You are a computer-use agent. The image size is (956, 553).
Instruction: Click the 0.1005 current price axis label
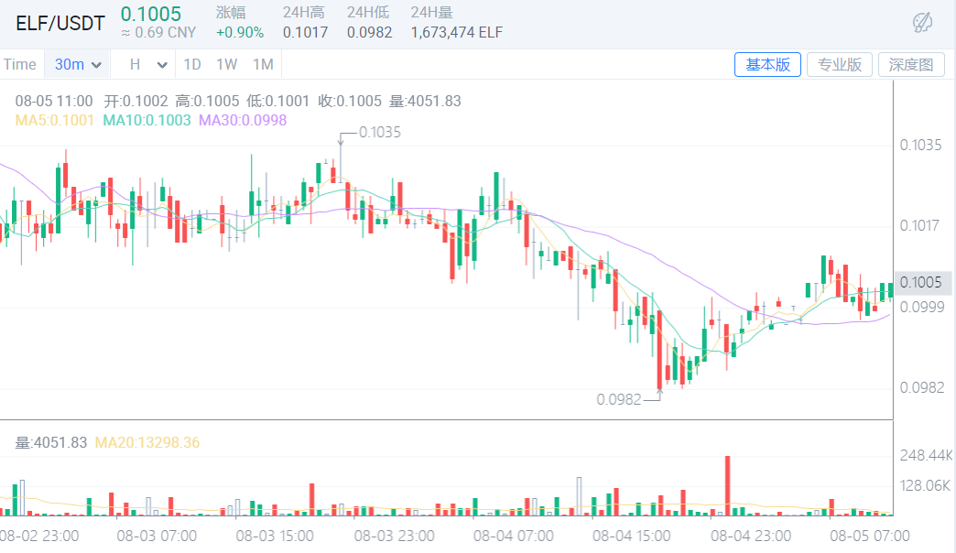(x=921, y=283)
